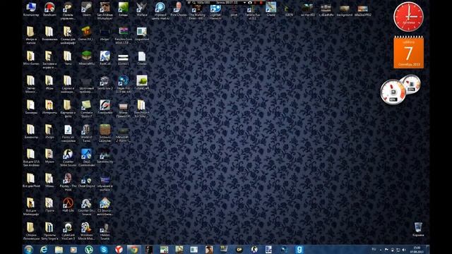Open Windows Media Player from taskbar
452x254 pixels.
pos(73,249)
